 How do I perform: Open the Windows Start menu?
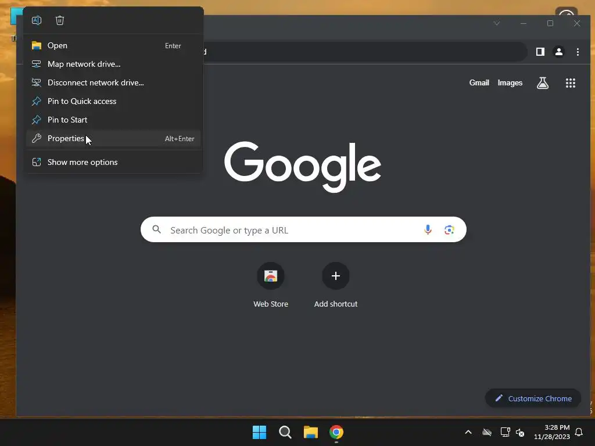pos(260,432)
